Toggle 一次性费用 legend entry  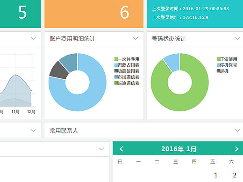click(x=127, y=59)
